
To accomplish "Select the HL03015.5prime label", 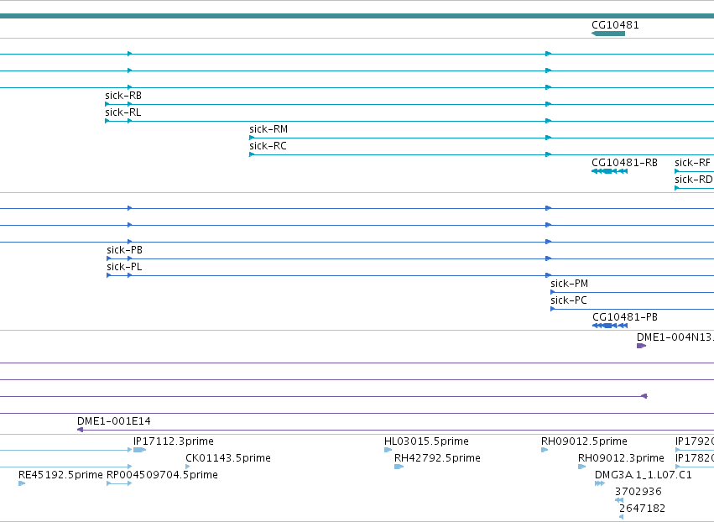I will [426, 441].
